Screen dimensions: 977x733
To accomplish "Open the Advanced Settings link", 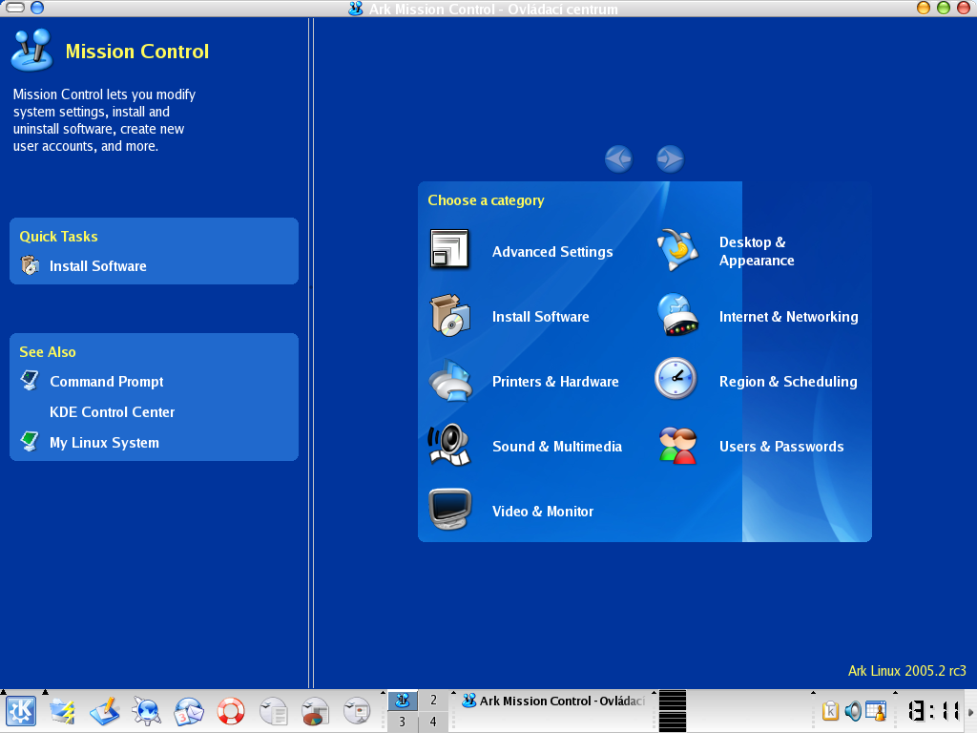I will tap(552, 252).
